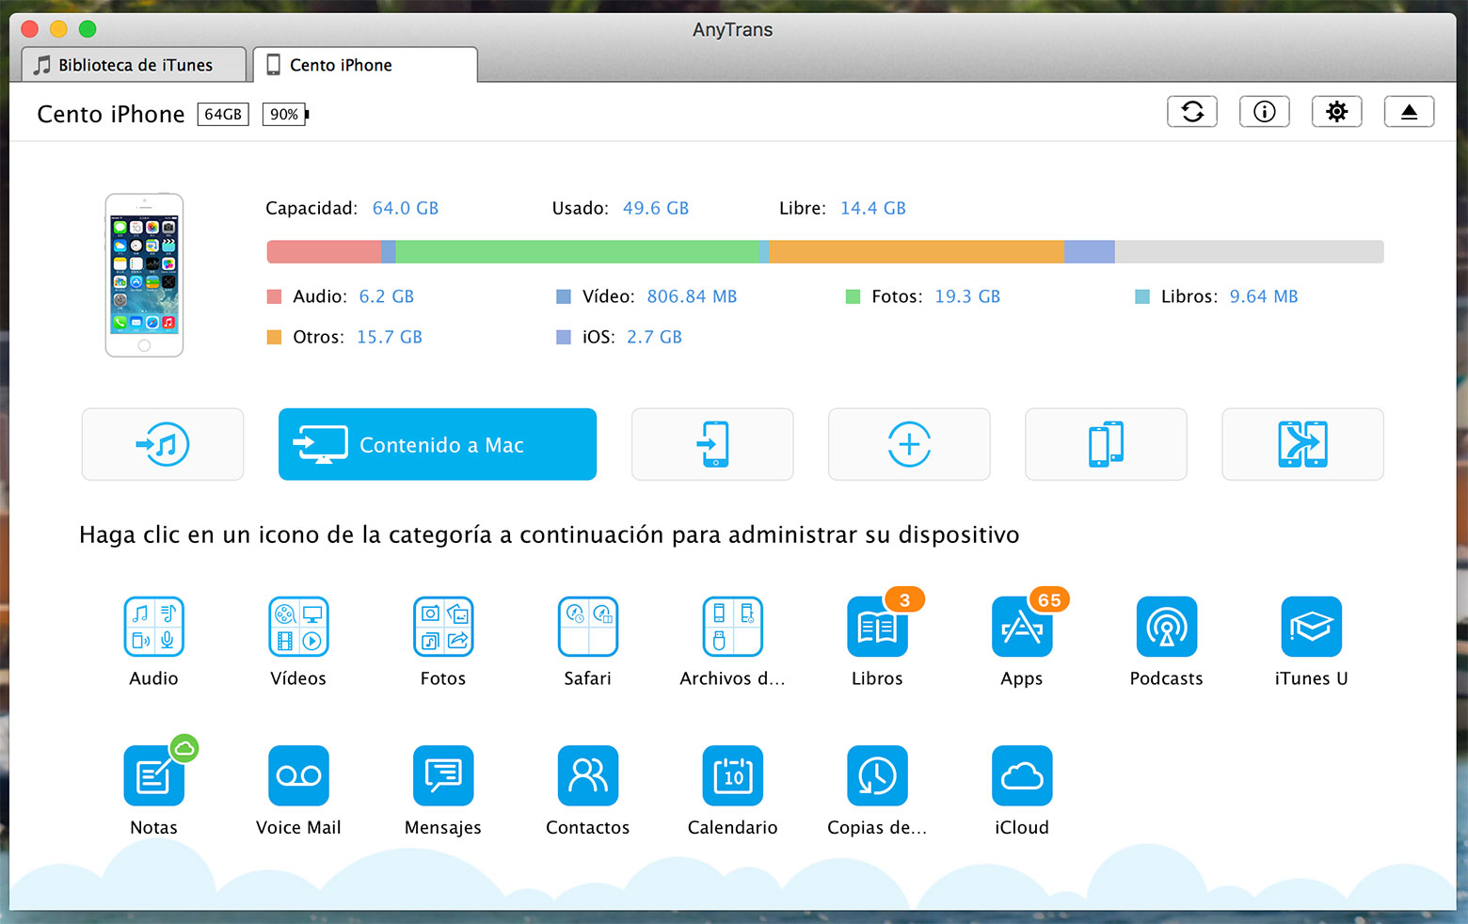Open the iCloud category

coord(1022,776)
